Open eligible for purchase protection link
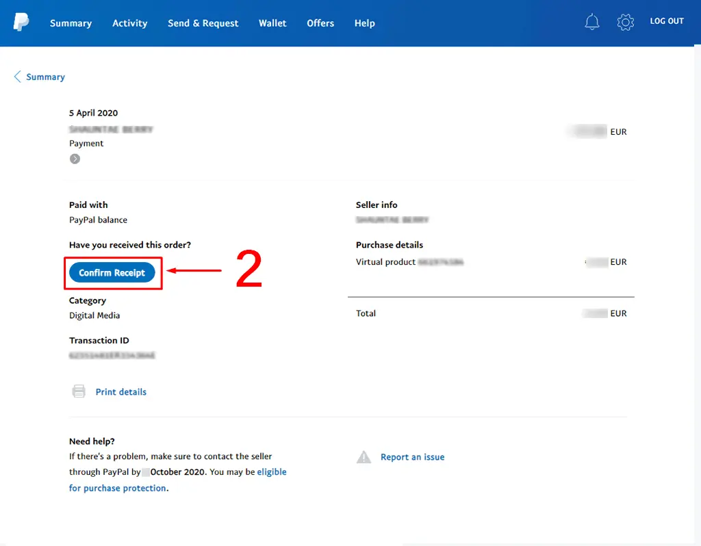The height and width of the screenshot is (546, 701). pyautogui.click(x=177, y=480)
